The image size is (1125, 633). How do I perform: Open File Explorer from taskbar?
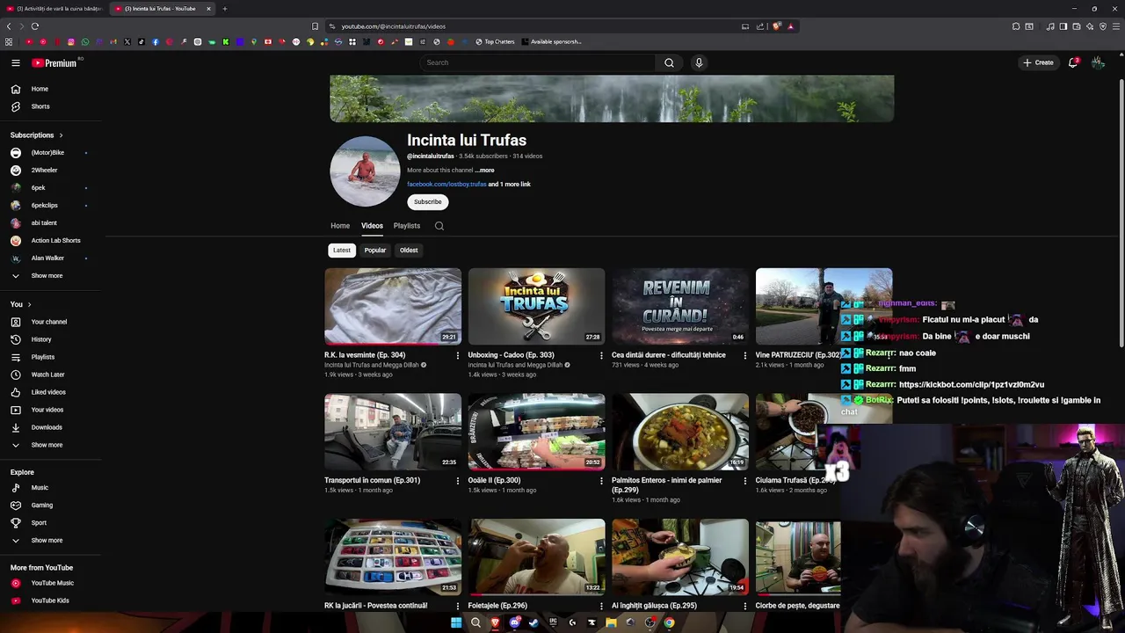(611, 622)
